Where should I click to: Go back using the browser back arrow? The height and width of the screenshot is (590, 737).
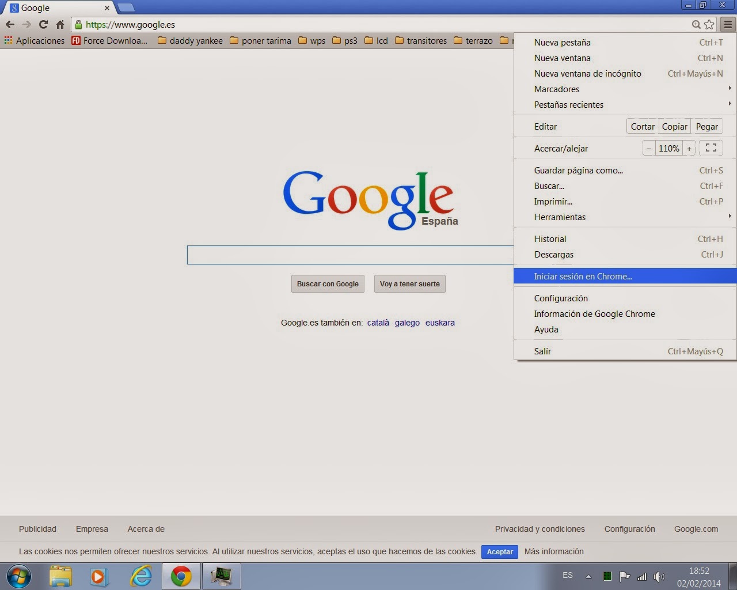10,25
